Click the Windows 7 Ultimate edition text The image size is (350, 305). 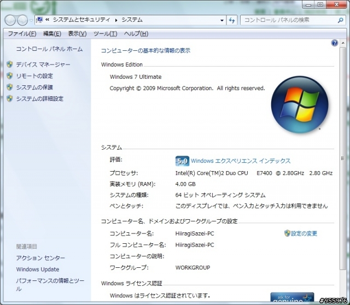click(136, 77)
